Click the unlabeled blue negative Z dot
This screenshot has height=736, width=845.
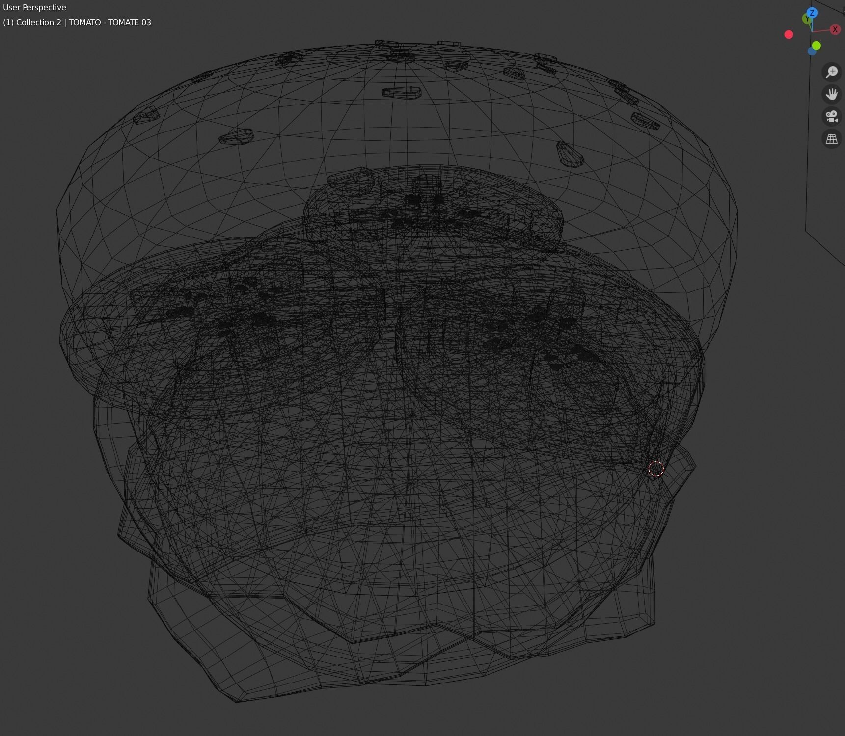point(812,52)
